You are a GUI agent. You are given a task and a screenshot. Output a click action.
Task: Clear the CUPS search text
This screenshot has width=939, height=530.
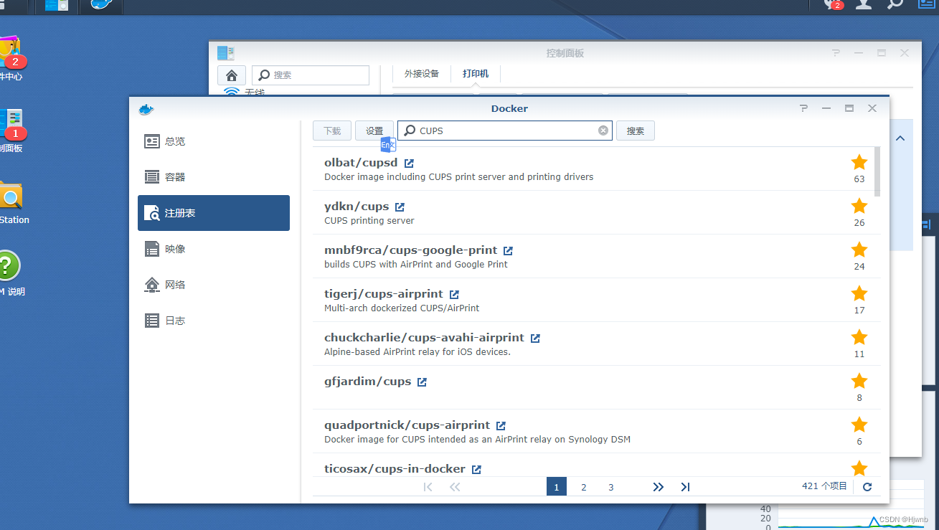(603, 131)
